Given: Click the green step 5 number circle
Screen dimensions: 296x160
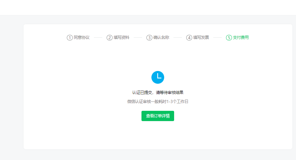Looking at the screenshot, I should point(229,38).
